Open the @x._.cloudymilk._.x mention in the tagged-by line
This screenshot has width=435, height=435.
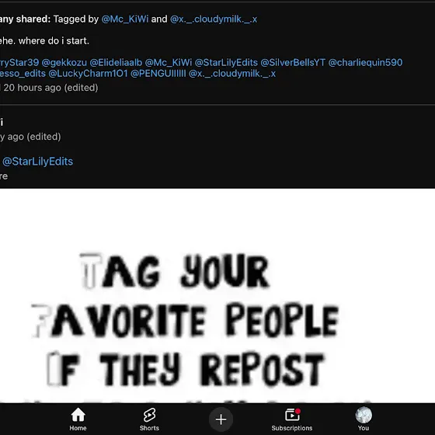[214, 19]
